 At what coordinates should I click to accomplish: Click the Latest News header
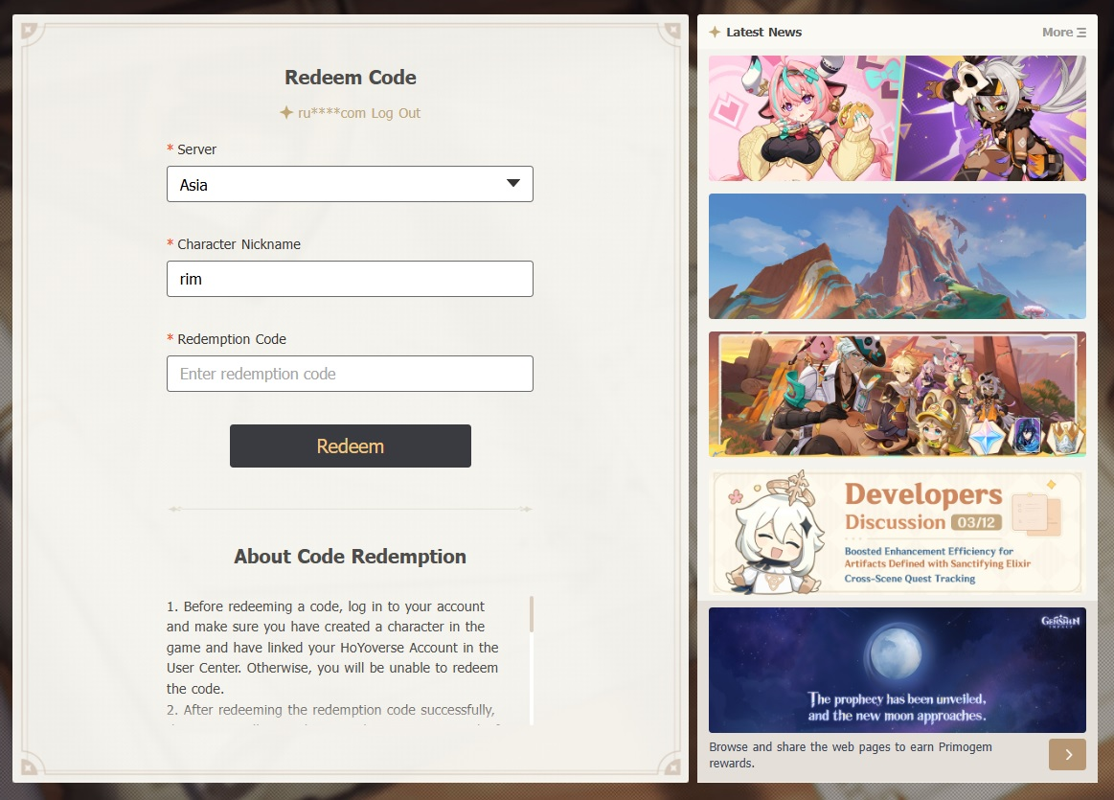coord(763,32)
